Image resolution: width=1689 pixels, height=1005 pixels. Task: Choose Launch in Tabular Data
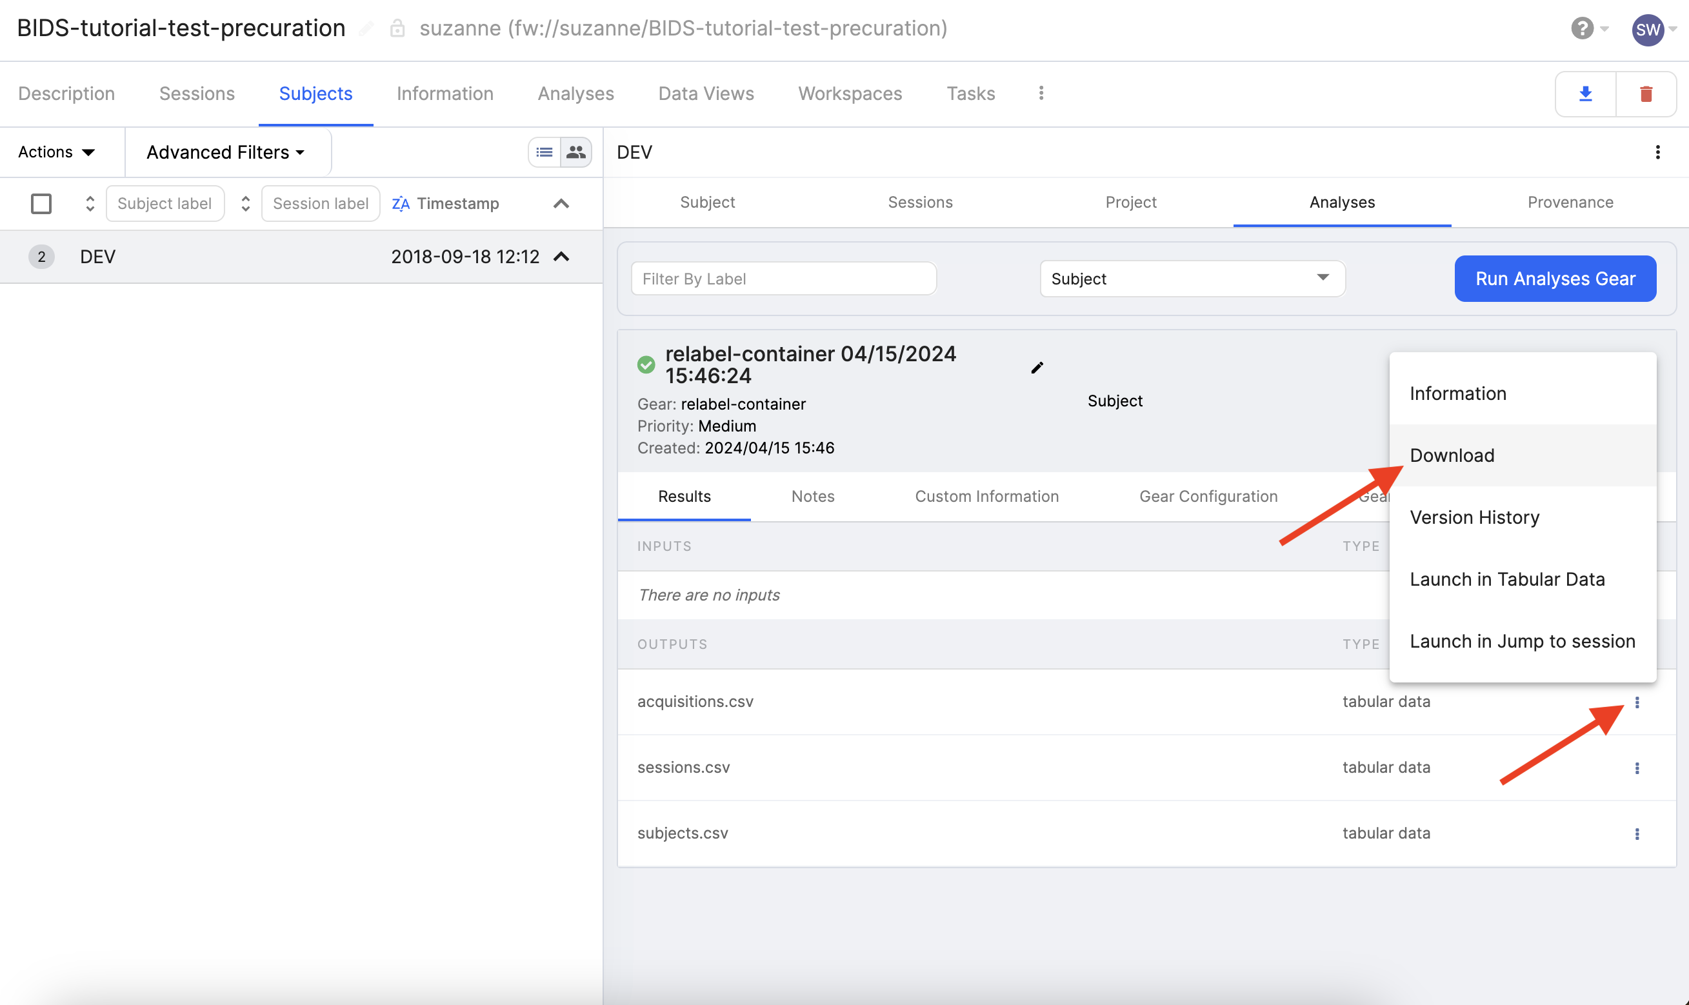1523,579
